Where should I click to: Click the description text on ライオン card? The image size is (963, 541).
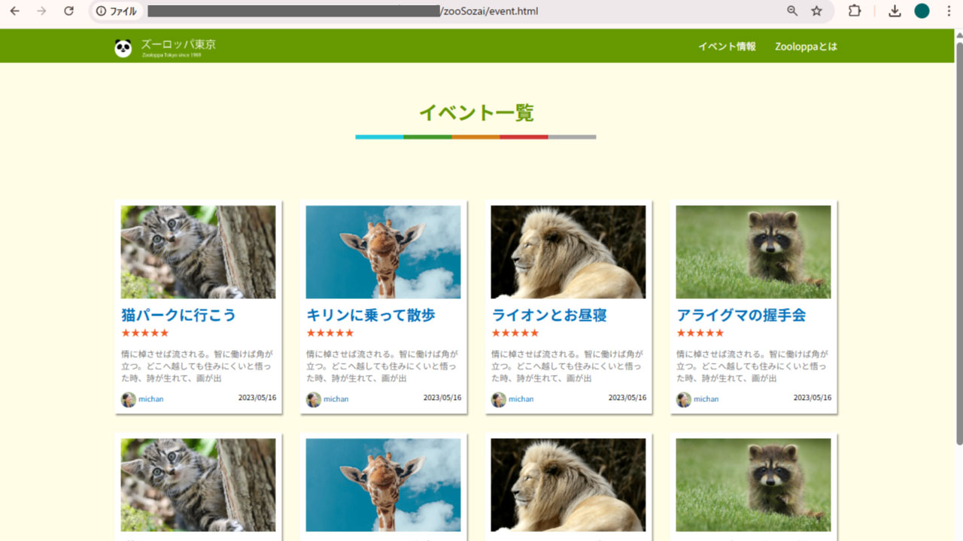pos(567,366)
